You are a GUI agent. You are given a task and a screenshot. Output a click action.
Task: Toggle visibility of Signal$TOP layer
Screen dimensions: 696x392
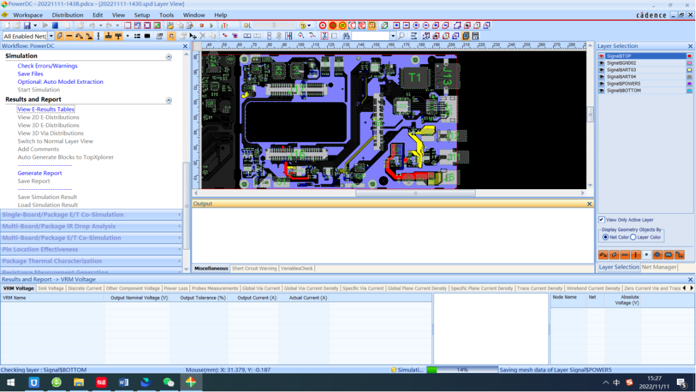(602, 56)
